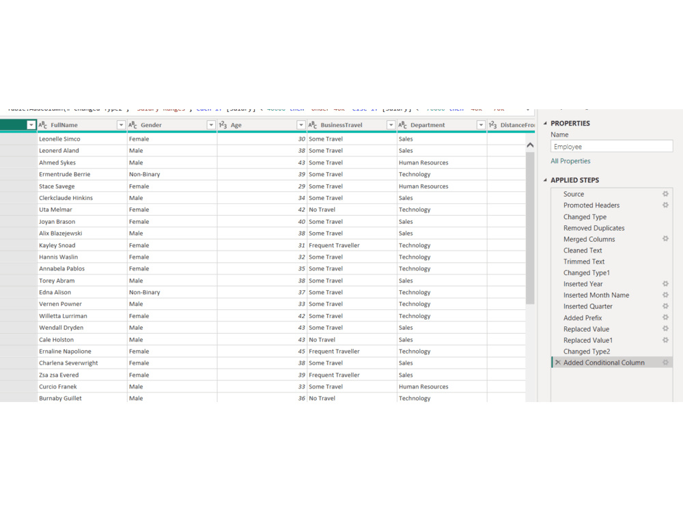Open settings gear for Source step
The image size is (683, 512).
665,194
